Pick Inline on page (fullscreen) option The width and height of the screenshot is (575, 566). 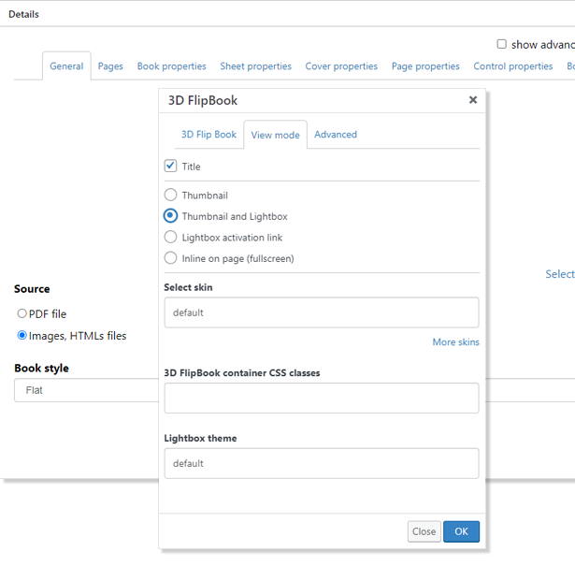170,258
